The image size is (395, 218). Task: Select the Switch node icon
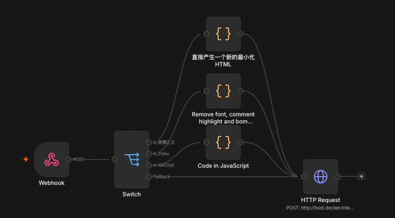pos(132,159)
